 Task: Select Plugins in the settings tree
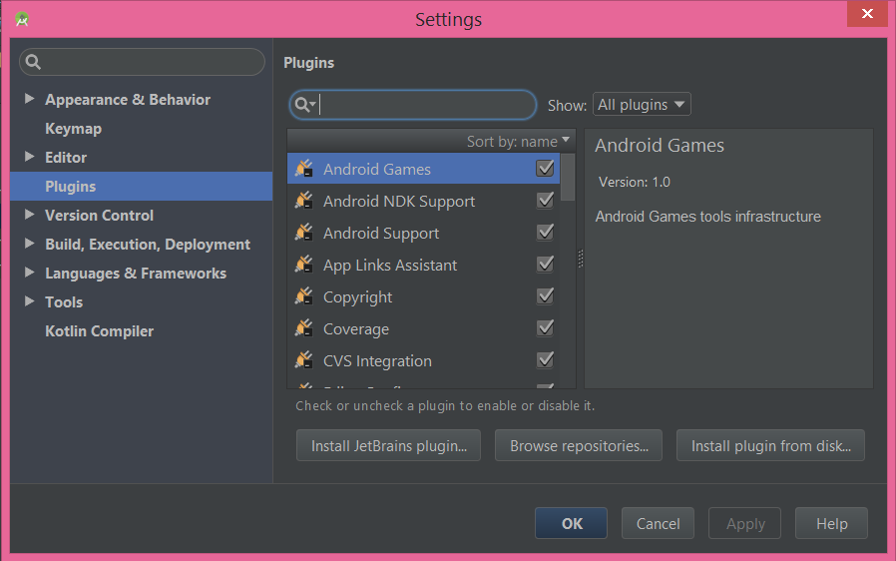tap(141, 187)
